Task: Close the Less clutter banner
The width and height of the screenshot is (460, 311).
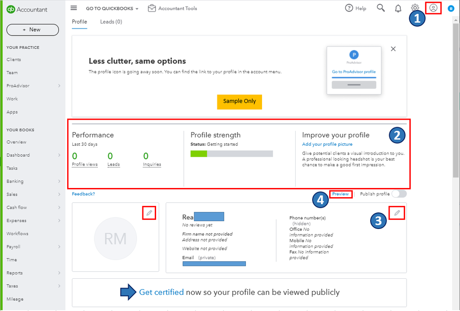Action: click(393, 49)
